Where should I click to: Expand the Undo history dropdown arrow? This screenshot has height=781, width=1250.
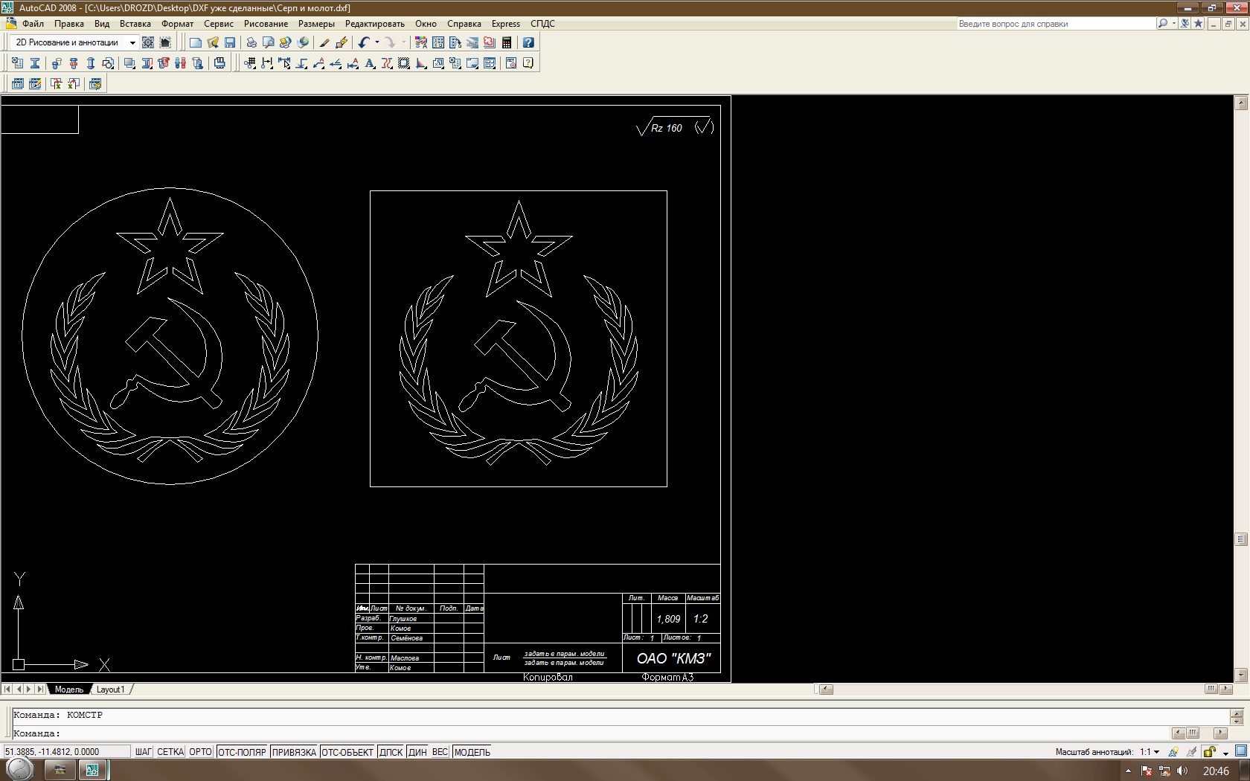pos(376,42)
